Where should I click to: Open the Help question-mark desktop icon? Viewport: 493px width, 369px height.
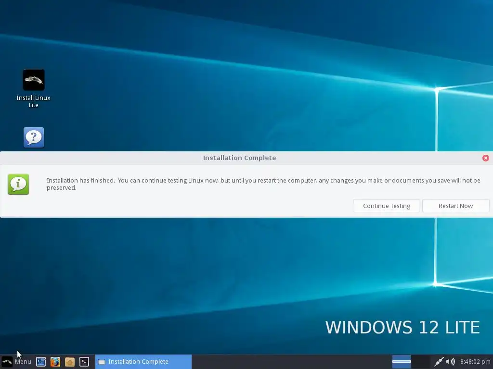pos(34,137)
